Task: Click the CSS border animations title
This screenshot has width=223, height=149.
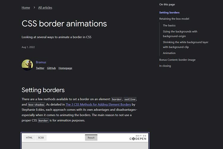Action: click(x=64, y=24)
